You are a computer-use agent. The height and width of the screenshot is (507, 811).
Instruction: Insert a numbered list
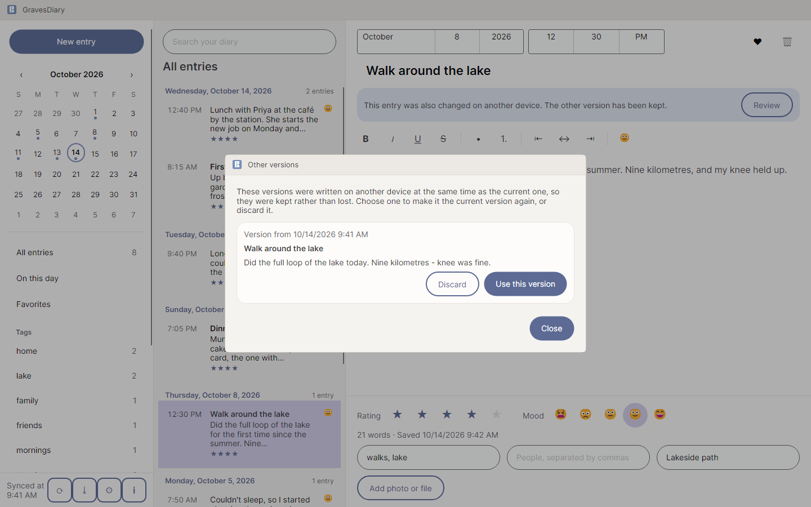pos(503,139)
